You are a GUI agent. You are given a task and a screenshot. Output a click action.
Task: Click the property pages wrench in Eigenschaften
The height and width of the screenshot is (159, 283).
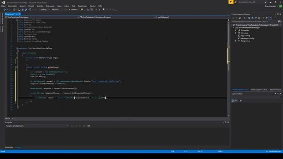coord(241,101)
